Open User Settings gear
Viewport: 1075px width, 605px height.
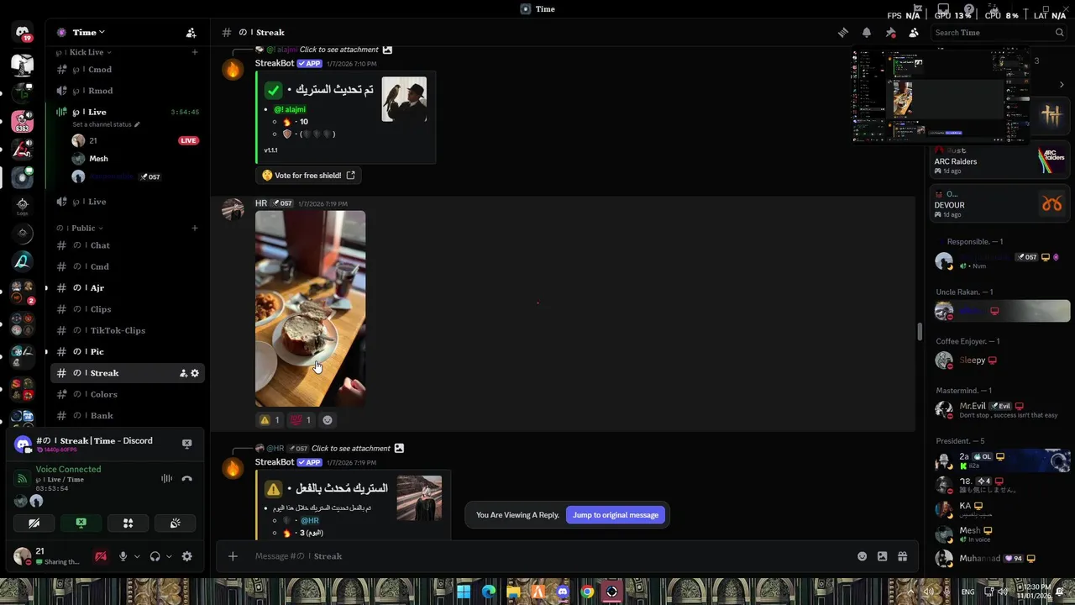click(187, 556)
